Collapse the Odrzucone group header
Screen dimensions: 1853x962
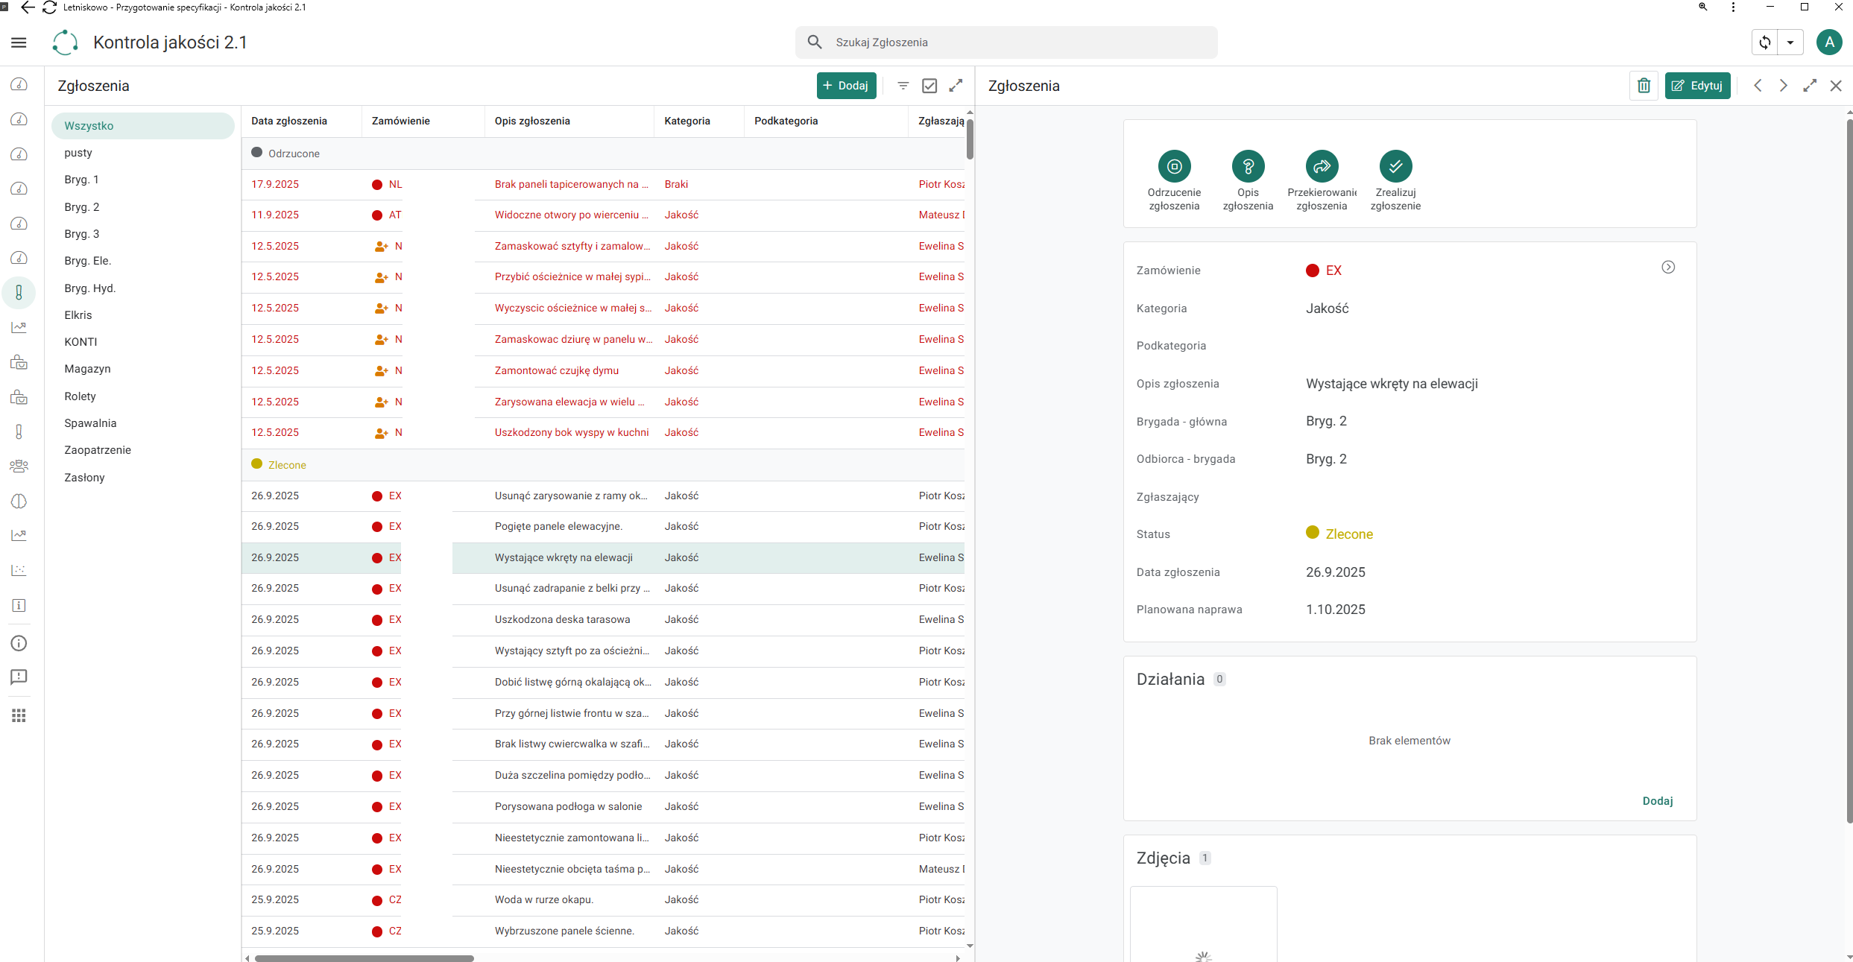pos(603,154)
